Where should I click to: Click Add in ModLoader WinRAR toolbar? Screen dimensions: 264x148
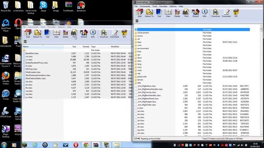pyautogui.click(x=28, y=34)
